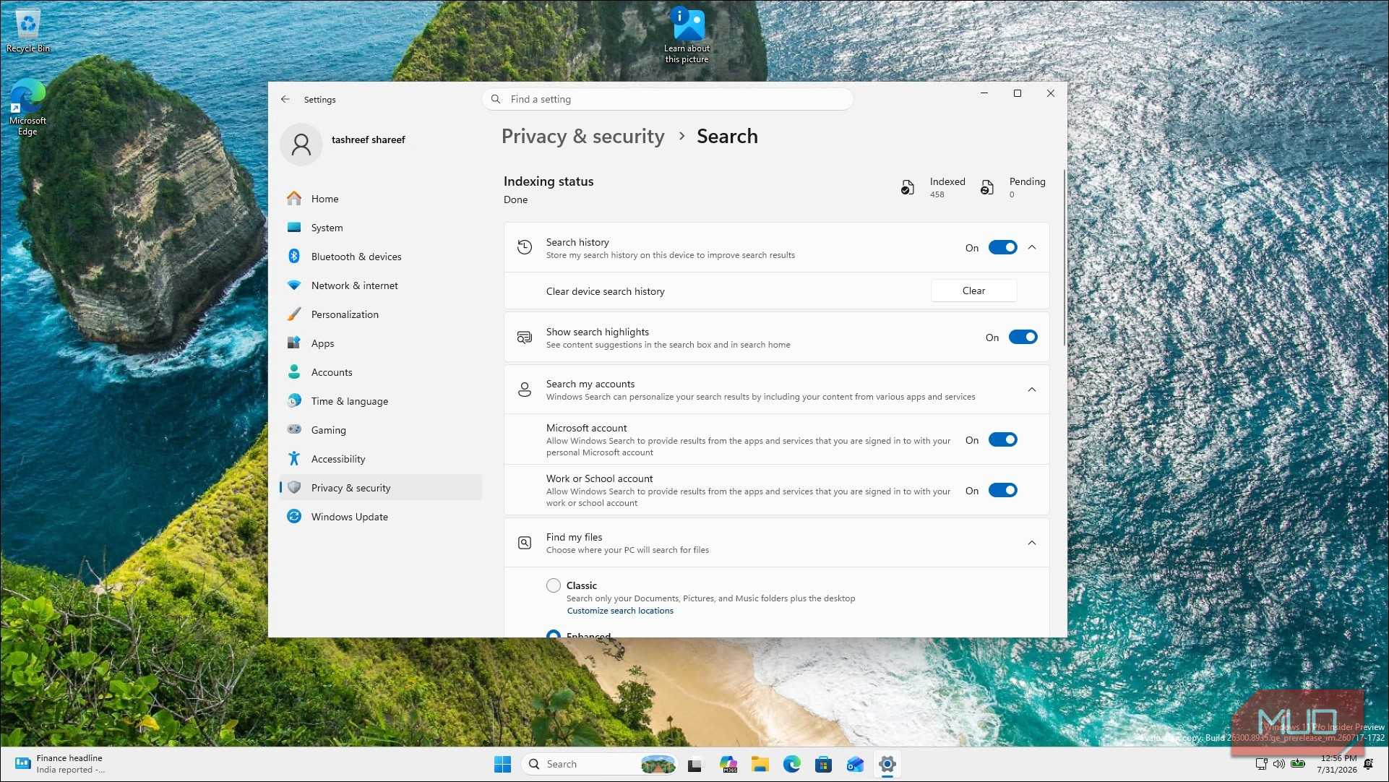The height and width of the screenshot is (782, 1389).
Task: Click the Apps sidebar icon
Action: click(294, 343)
